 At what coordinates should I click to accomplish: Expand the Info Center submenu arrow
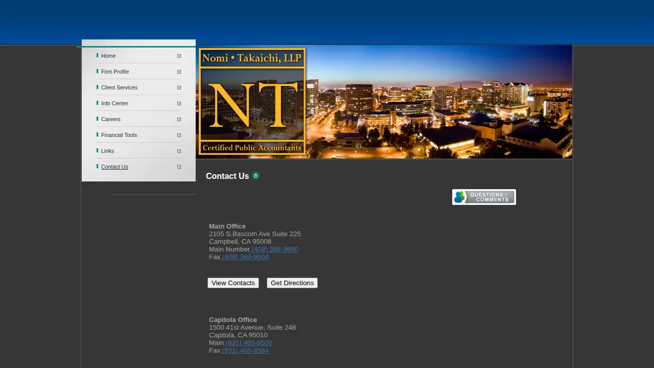[179, 103]
